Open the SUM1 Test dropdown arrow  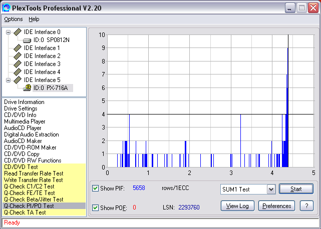pos(271,189)
